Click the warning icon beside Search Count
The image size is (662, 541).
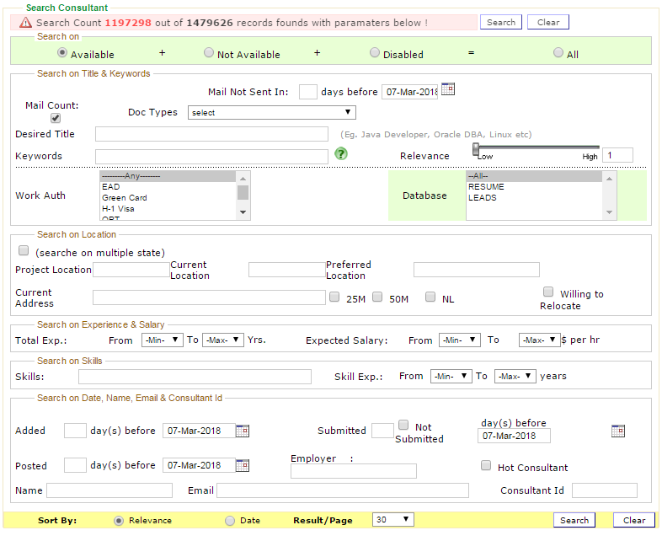[x=25, y=23]
